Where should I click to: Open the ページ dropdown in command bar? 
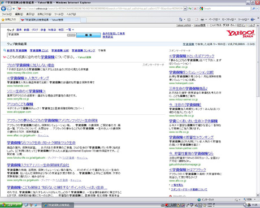point(214,19)
